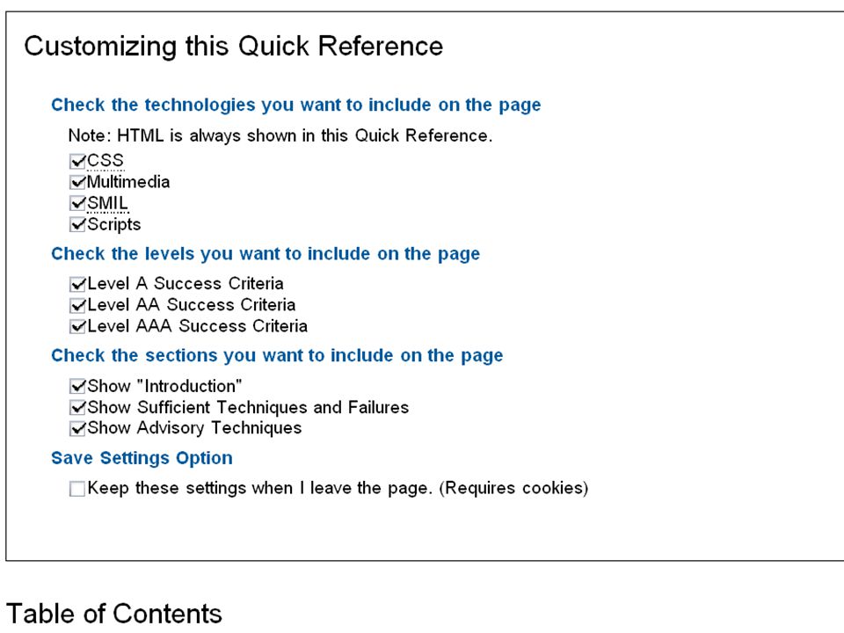
Task: Click the Scripts label text
Action: point(114,224)
